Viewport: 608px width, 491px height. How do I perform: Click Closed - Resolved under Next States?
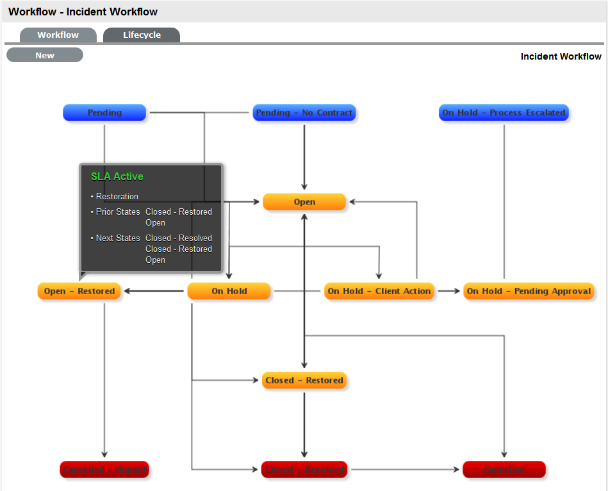tap(179, 238)
